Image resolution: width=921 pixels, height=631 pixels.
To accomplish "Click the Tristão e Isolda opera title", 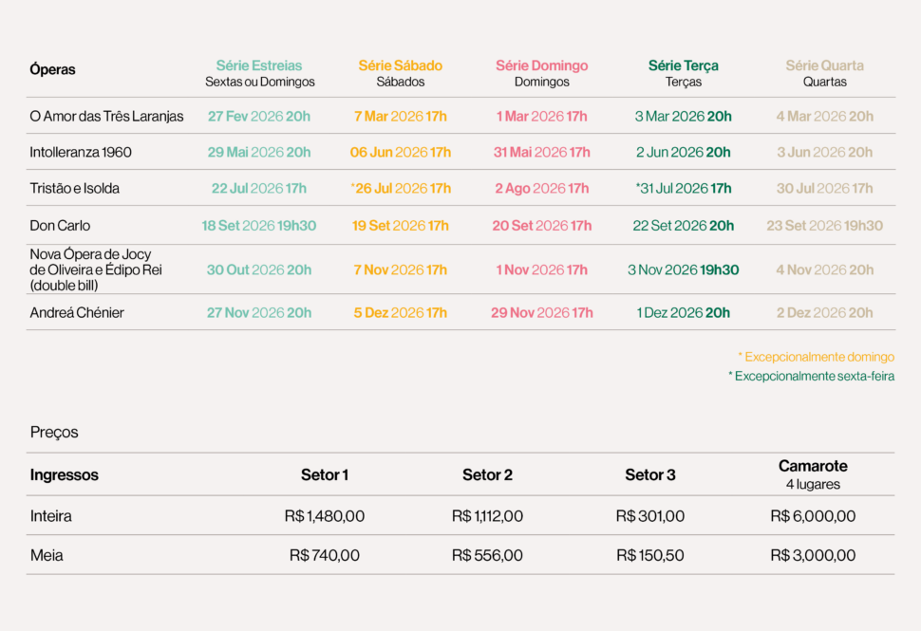I will (75, 188).
